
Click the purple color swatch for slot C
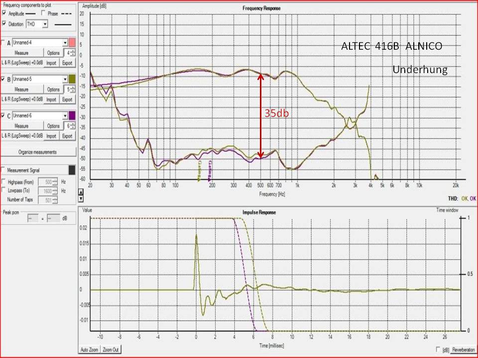(72, 116)
